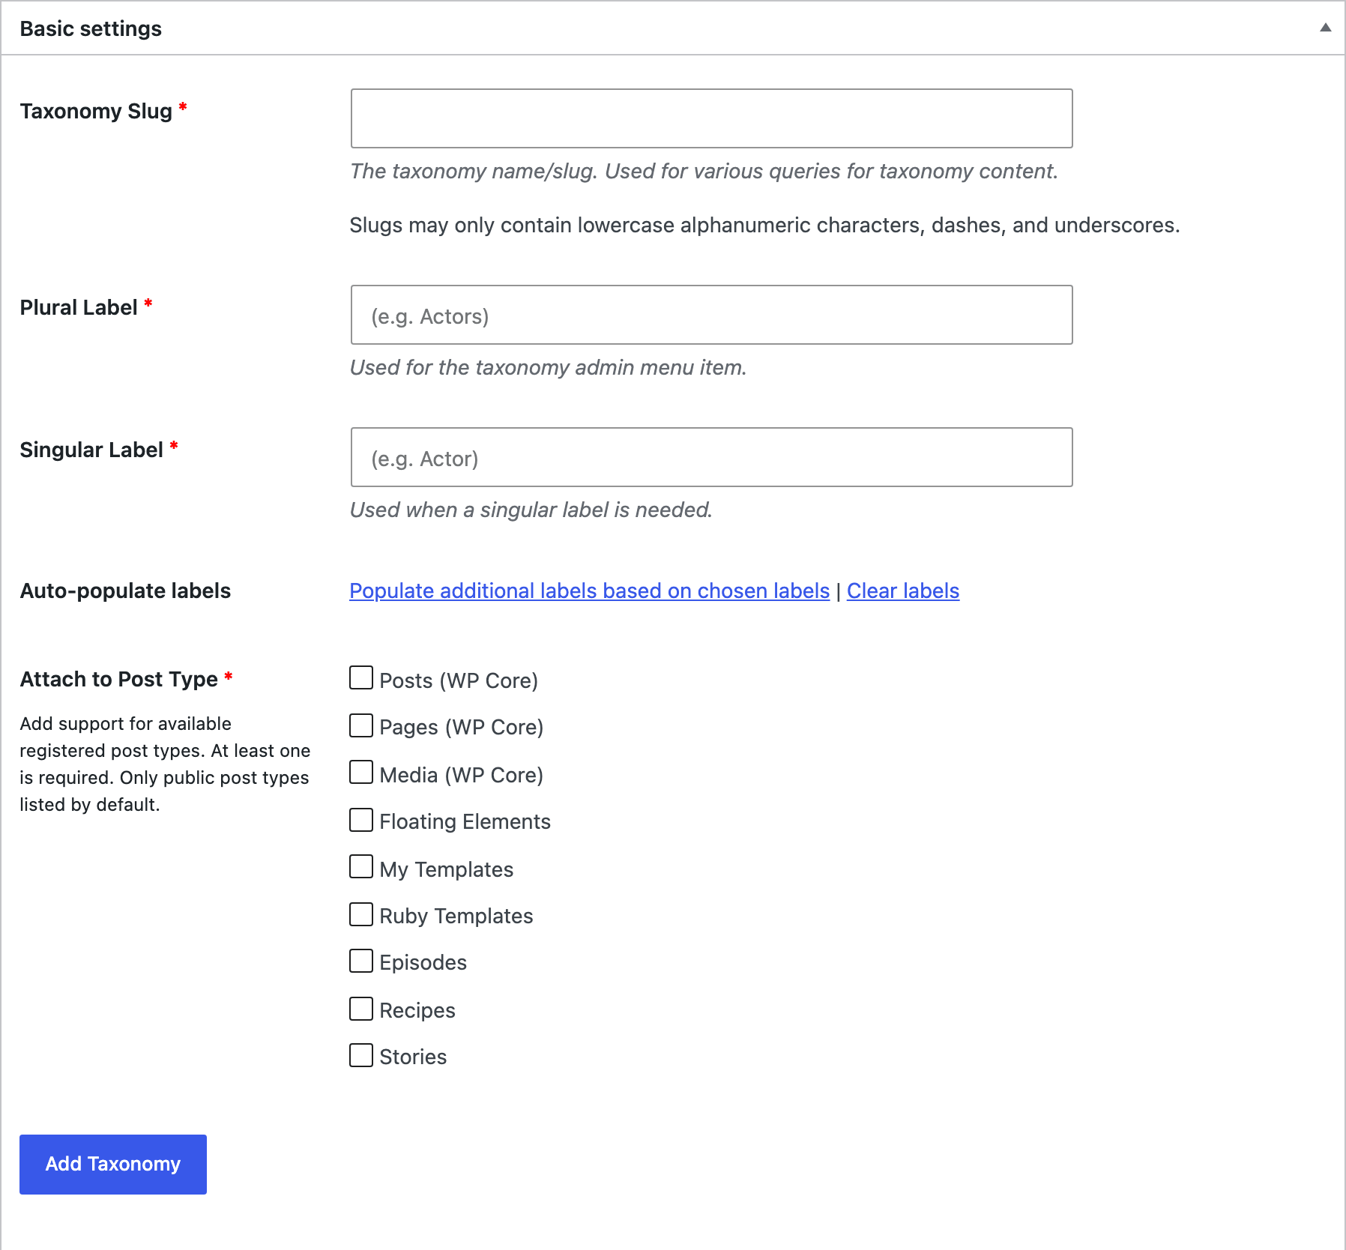This screenshot has height=1250, width=1346.
Task: Click the Auto-populate labels heading
Action: pyautogui.click(x=125, y=591)
